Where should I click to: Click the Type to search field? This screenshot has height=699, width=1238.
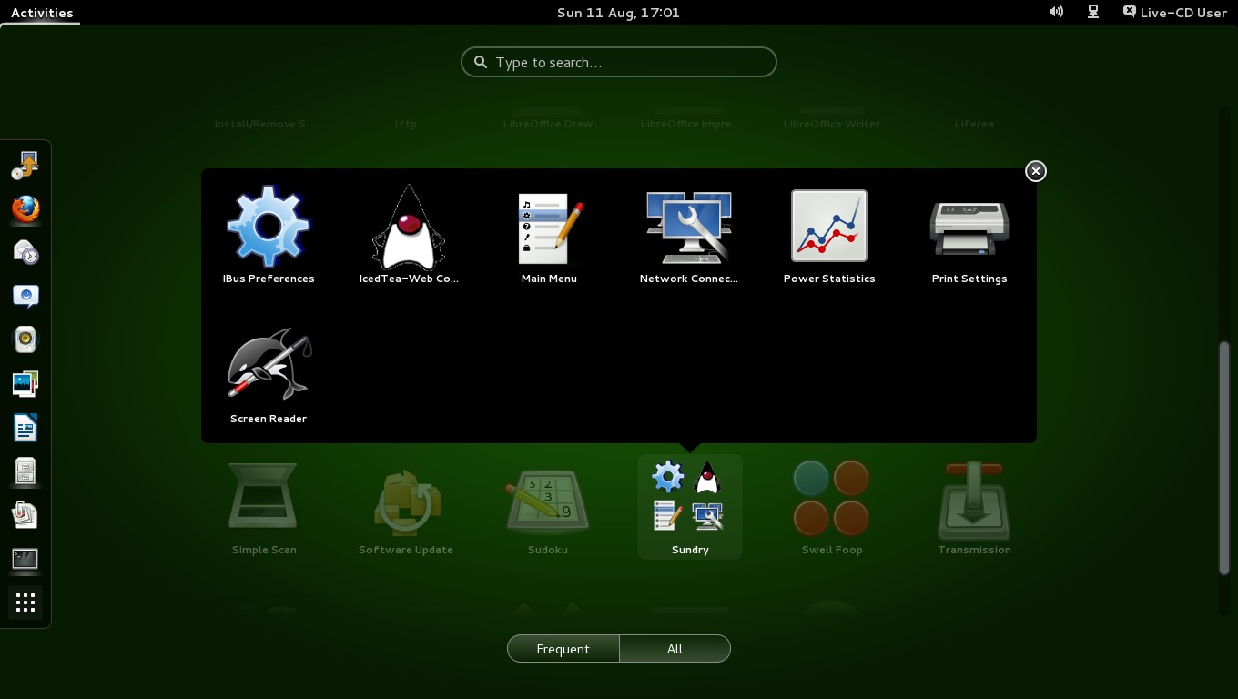tap(619, 62)
